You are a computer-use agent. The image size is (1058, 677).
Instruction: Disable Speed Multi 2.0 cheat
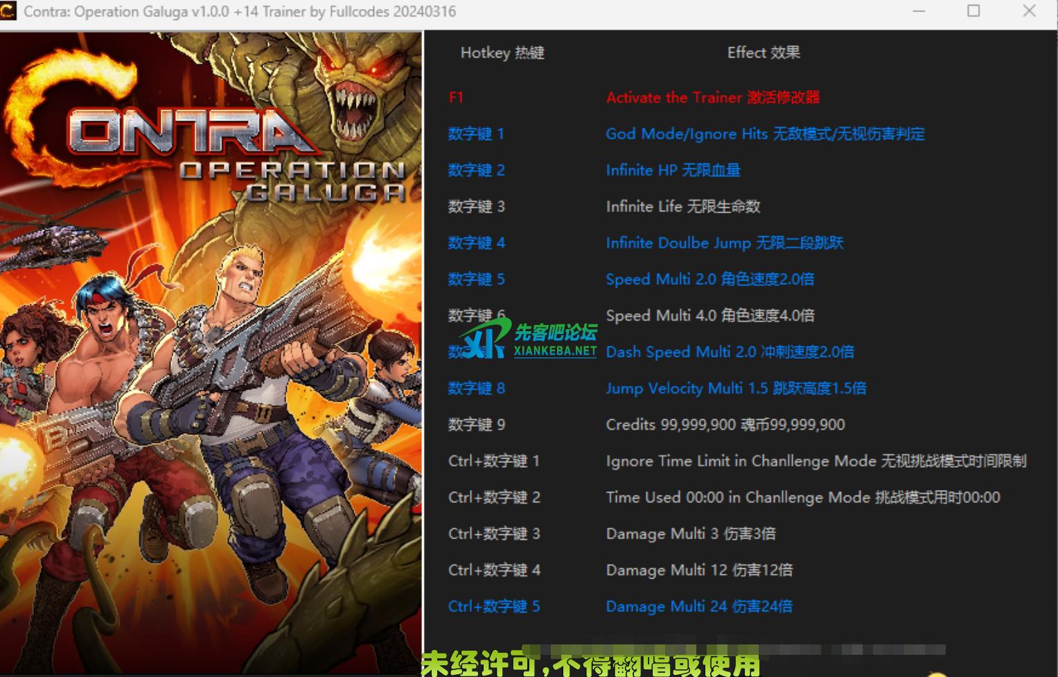coord(709,279)
